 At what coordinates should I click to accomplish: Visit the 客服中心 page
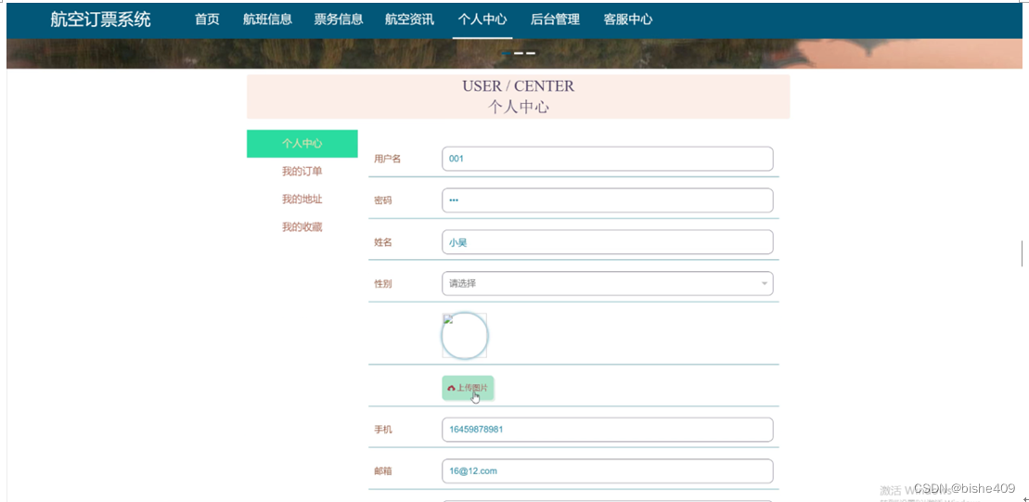coord(628,19)
